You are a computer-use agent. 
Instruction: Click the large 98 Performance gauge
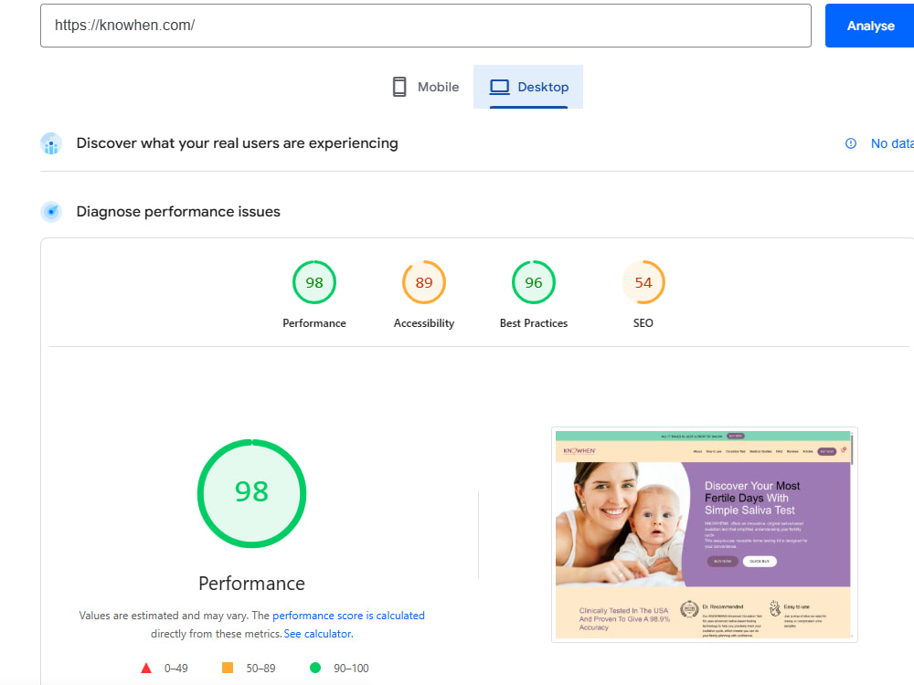(x=252, y=493)
